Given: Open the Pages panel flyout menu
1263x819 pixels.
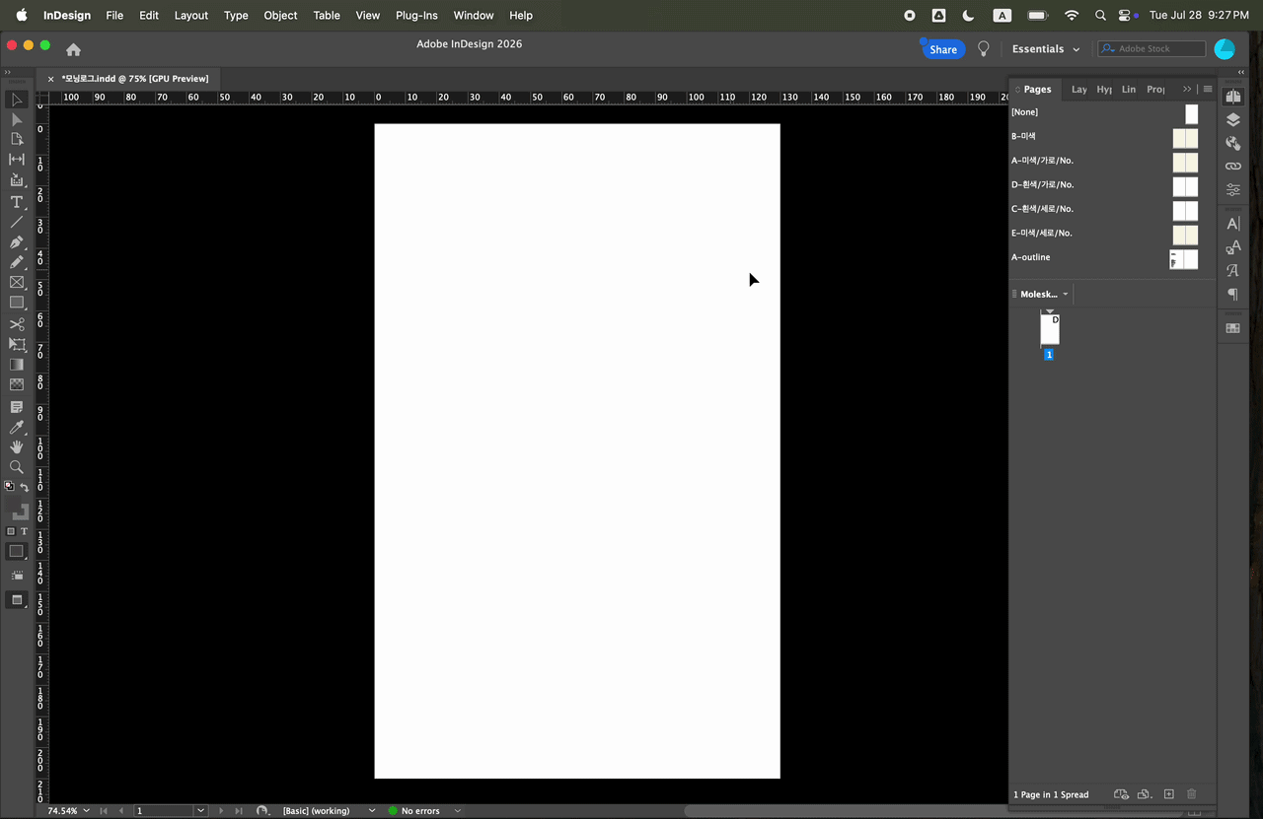Looking at the screenshot, I should click(x=1208, y=89).
